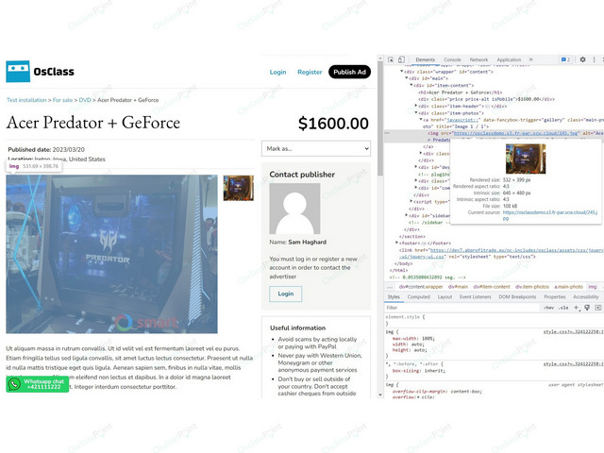Viewport: 604px width, 453px height.
Task: Open Test installation breadcrumb link
Action: pyautogui.click(x=26, y=100)
